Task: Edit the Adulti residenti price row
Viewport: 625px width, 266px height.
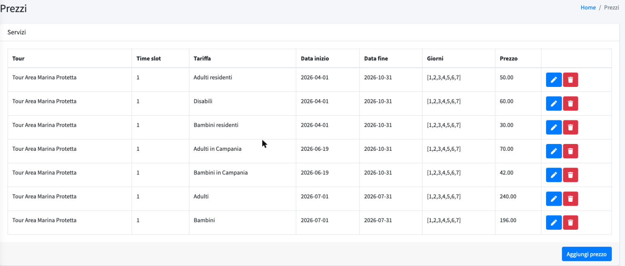Action: (554, 80)
